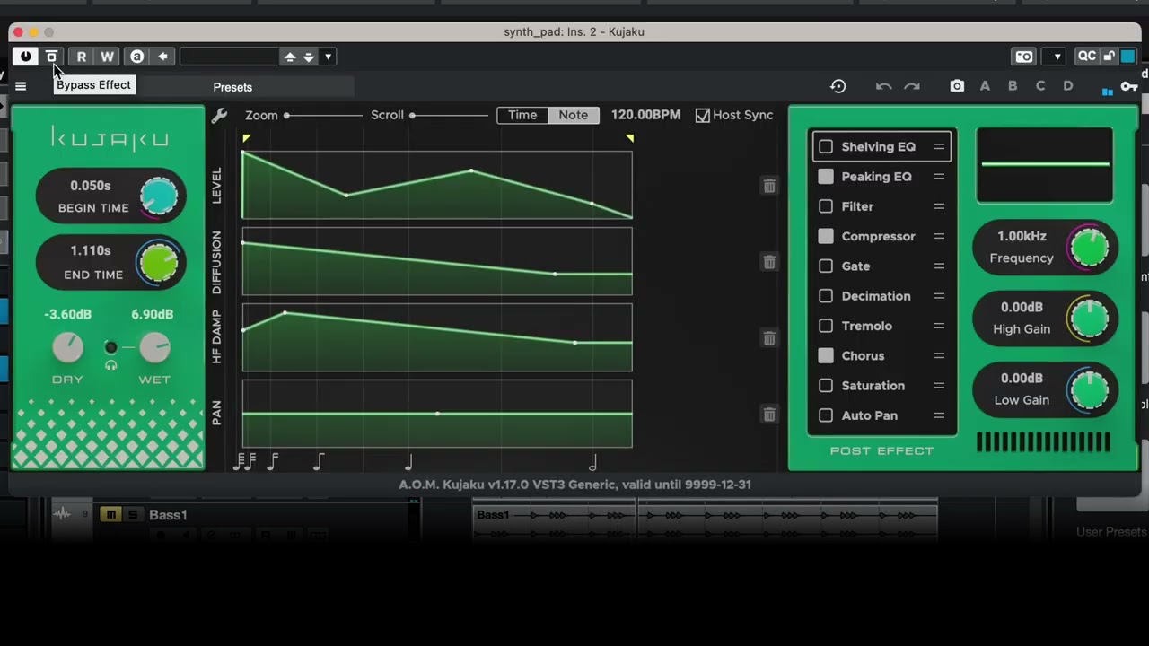Click the right yellow loop marker triangle
This screenshot has width=1149, height=646.
click(x=629, y=138)
